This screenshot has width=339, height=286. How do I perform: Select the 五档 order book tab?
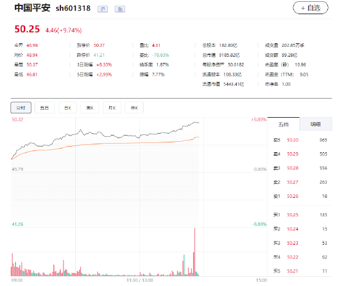(x=284, y=125)
